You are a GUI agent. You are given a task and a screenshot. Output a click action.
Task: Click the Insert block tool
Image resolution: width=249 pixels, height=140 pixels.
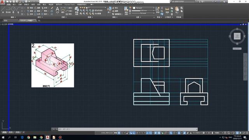point(109,10)
